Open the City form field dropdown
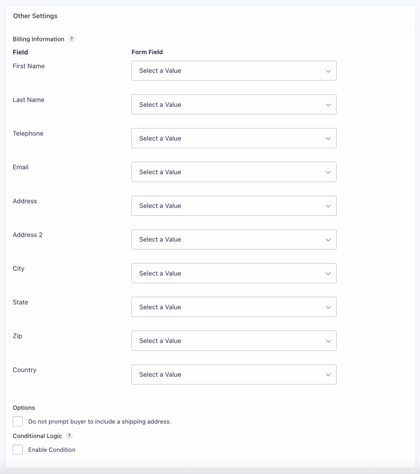 click(x=234, y=273)
